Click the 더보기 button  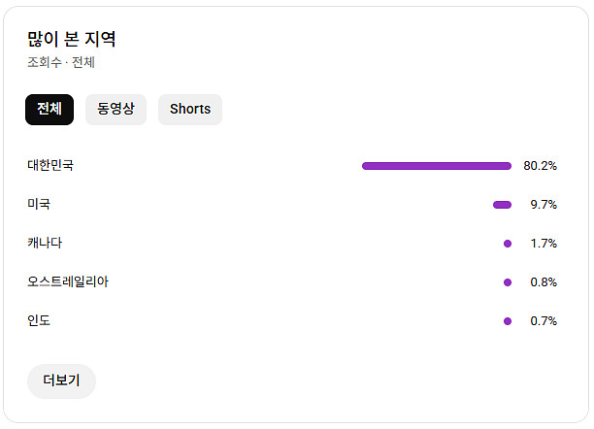(x=61, y=380)
